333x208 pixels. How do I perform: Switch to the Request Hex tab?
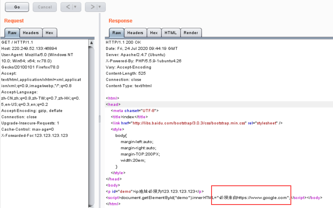49,33
